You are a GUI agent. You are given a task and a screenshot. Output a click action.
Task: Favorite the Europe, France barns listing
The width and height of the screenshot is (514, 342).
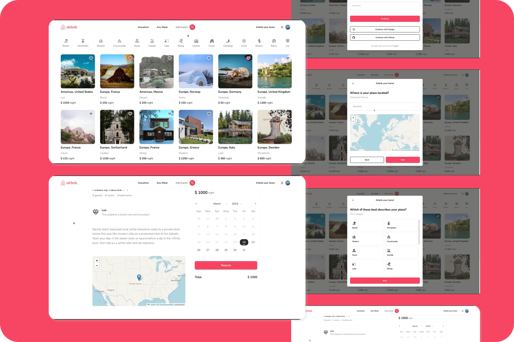click(130, 58)
